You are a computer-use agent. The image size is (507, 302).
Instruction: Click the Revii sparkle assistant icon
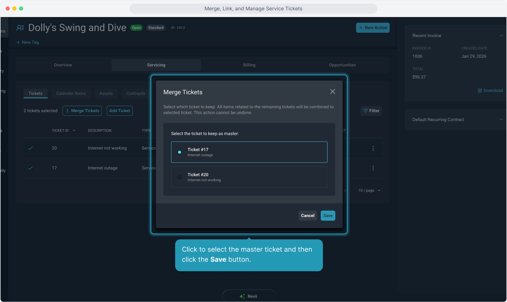click(x=242, y=296)
